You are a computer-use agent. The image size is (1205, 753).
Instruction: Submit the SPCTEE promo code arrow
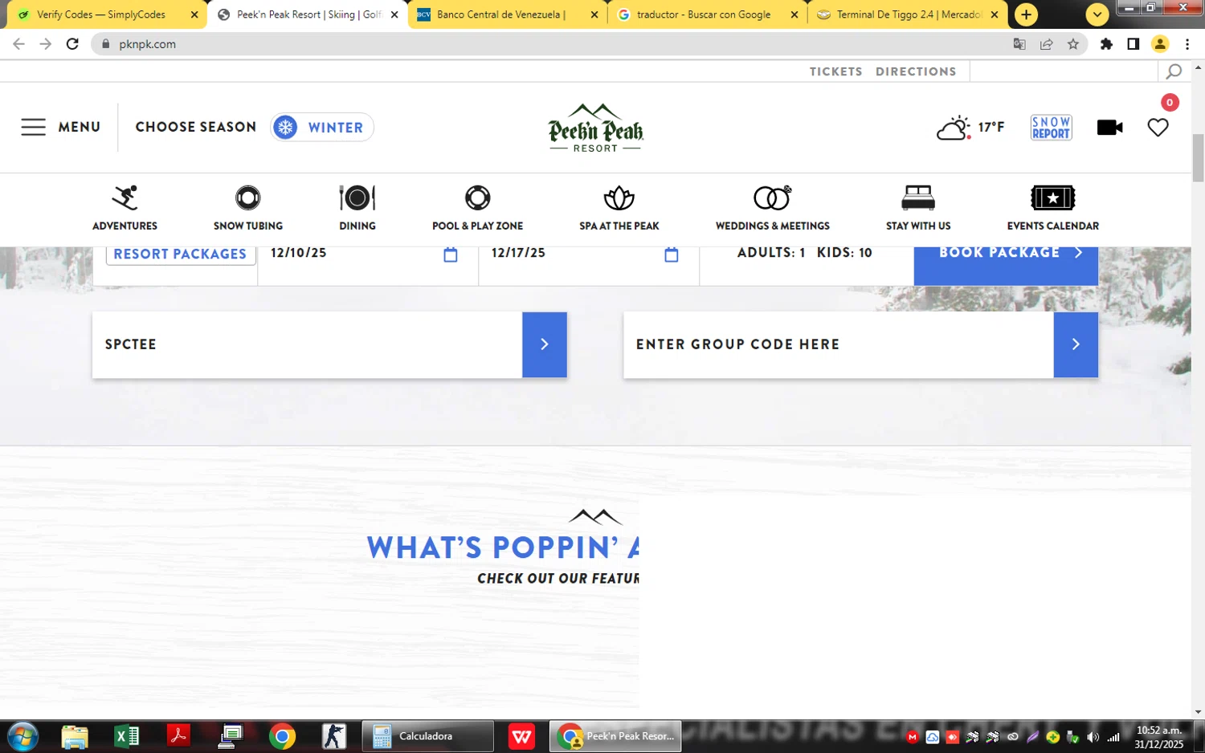[x=545, y=344]
